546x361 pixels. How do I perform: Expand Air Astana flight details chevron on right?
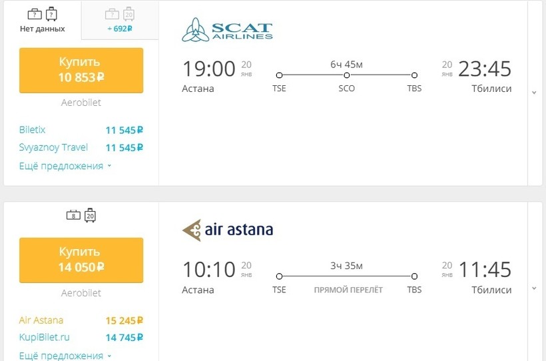pyautogui.click(x=534, y=288)
